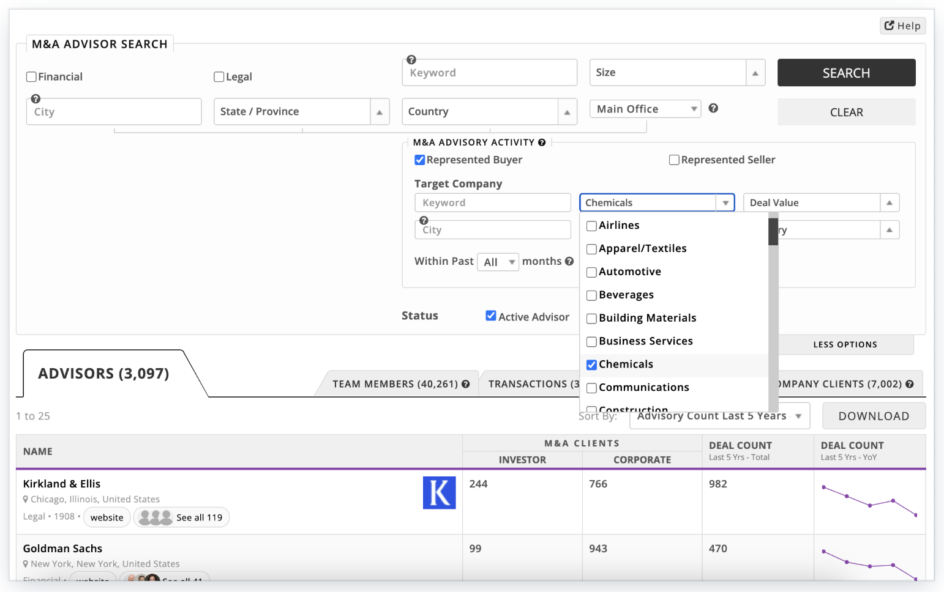944x592 pixels.
Task: Open the Kirkland & Ellis logo
Action: point(439,493)
